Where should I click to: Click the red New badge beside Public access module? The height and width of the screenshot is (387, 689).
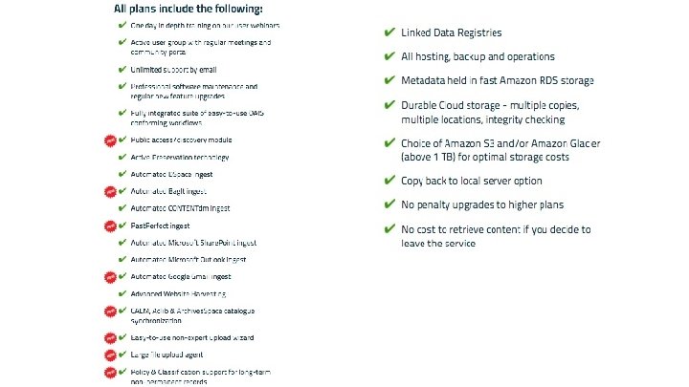(109, 139)
